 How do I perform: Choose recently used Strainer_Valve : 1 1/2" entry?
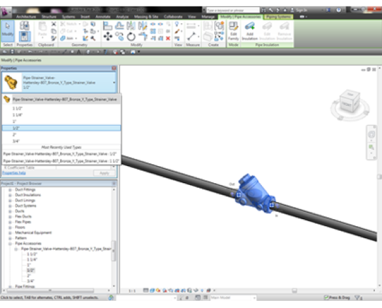point(61,161)
